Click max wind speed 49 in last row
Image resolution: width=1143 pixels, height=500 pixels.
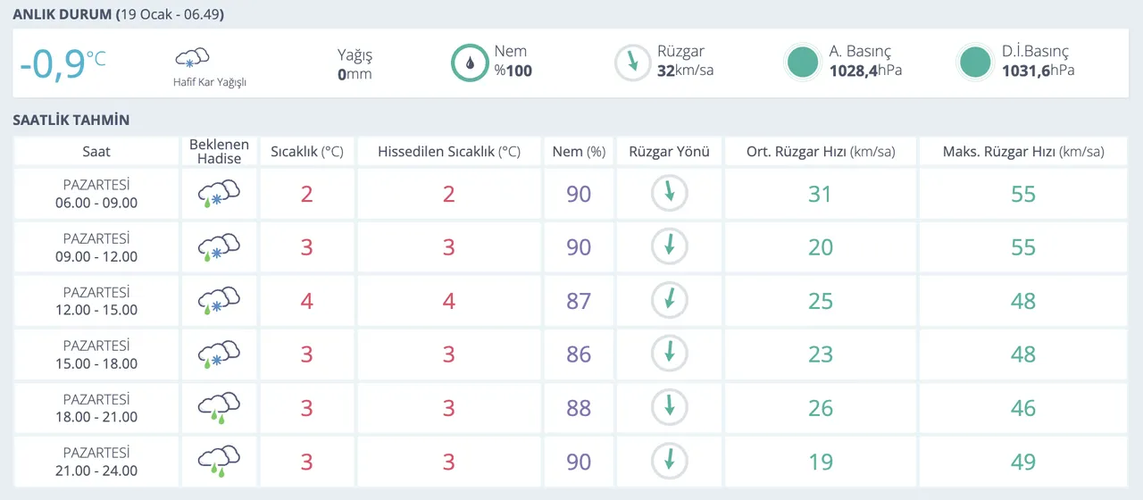[x=1022, y=462]
